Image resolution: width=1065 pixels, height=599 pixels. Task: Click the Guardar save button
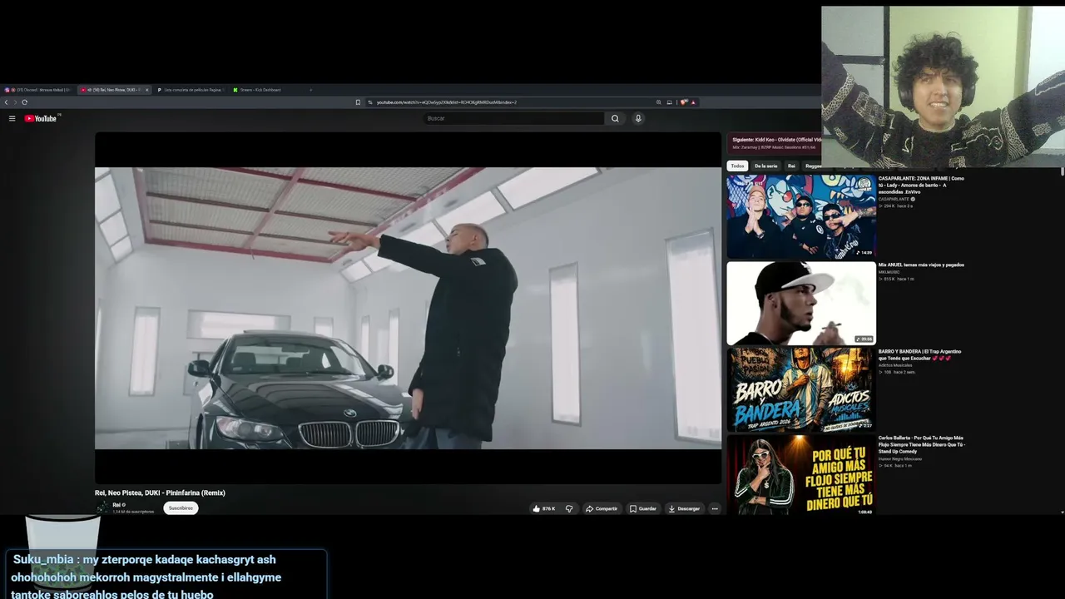point(643,508)
